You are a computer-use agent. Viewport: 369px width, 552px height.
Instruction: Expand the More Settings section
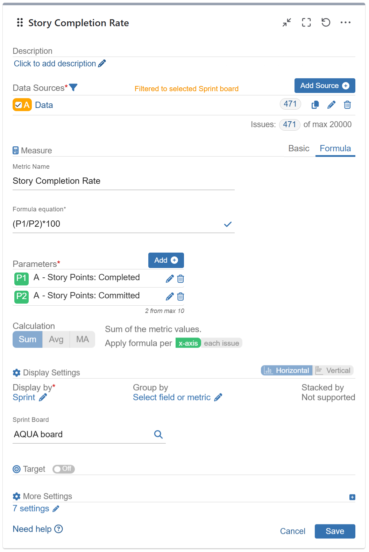352,497
